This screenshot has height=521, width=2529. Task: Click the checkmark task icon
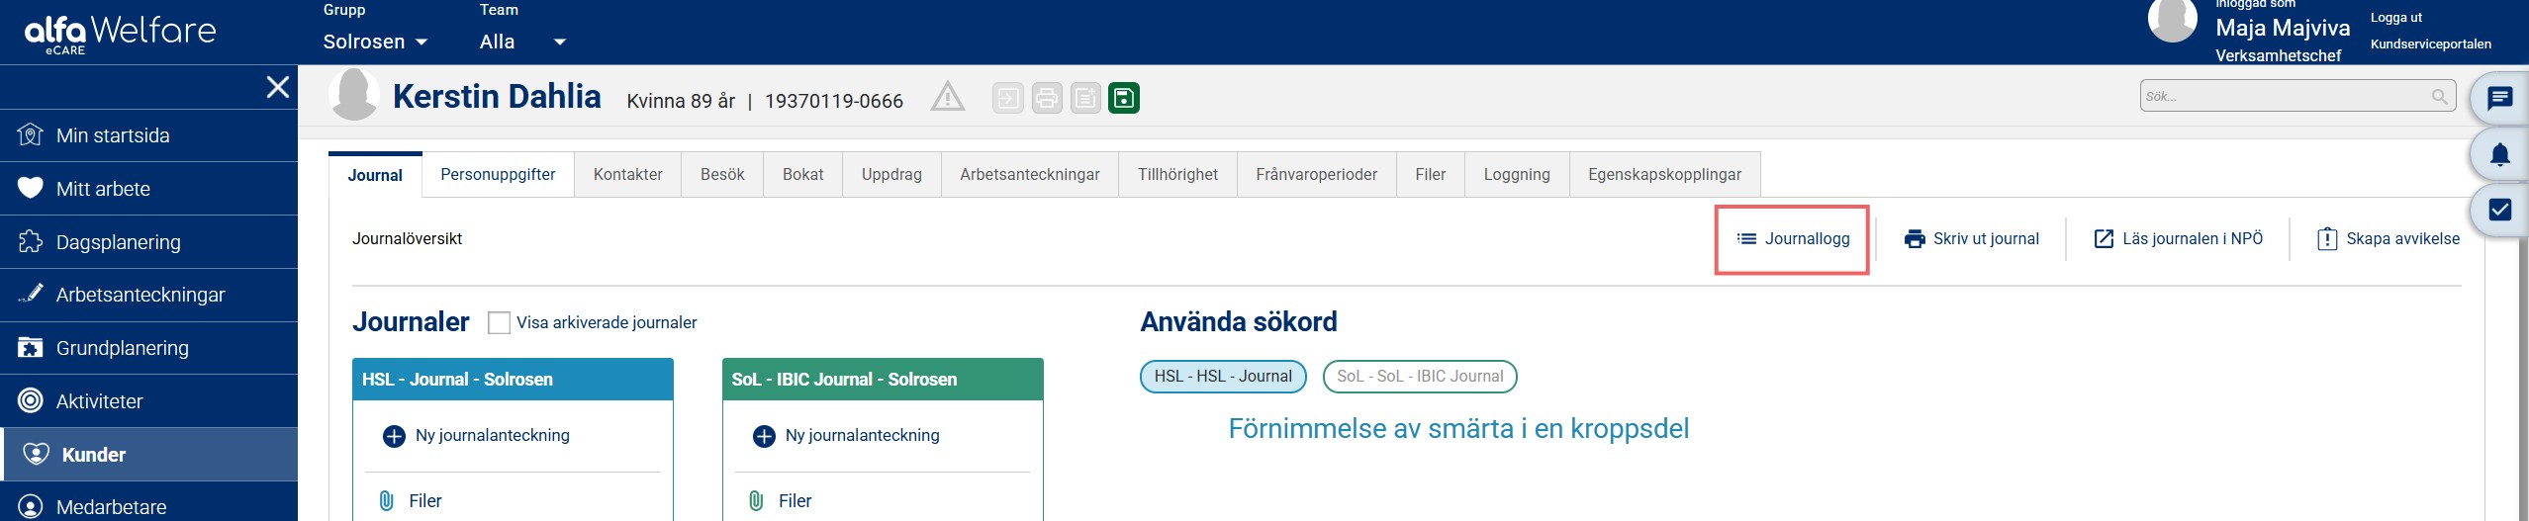[x=2499, y=210]
